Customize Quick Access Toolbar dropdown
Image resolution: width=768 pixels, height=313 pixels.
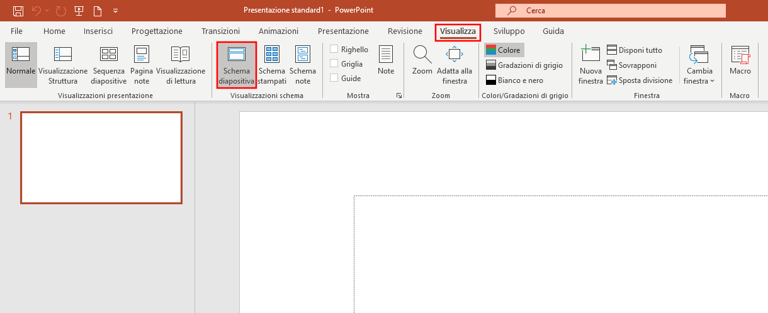pos(115,11)
